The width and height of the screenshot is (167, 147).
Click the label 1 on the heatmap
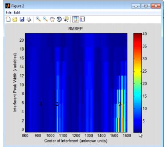(41, 104)
